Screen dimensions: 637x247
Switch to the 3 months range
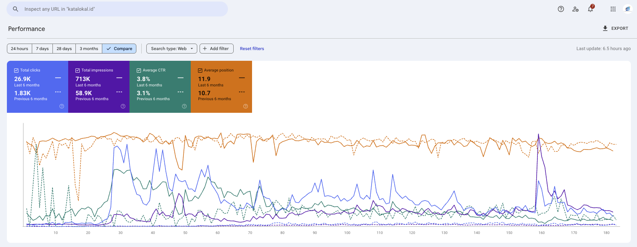(x=88, y=49)
